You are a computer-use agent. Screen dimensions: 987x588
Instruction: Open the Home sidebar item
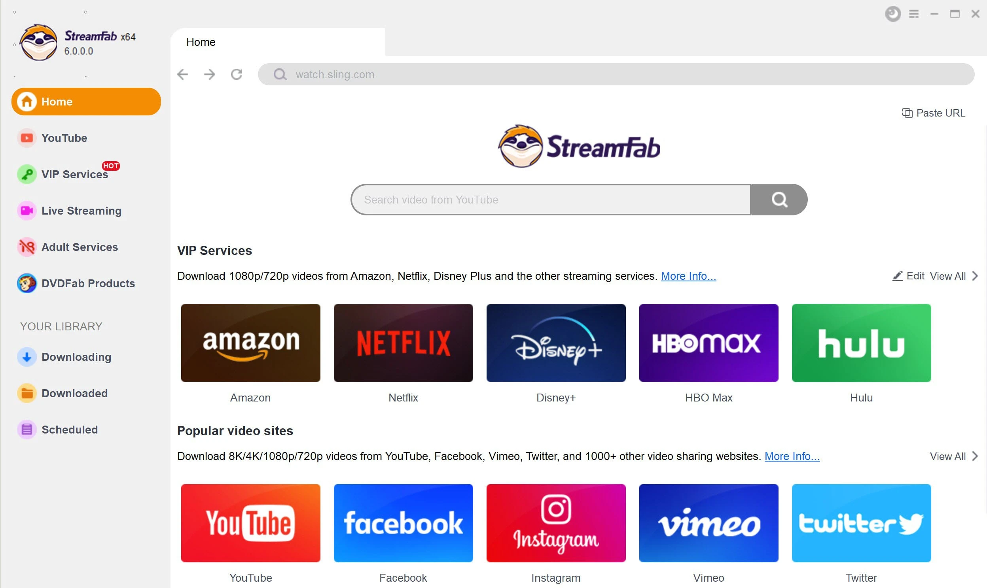tap(86, 102)
